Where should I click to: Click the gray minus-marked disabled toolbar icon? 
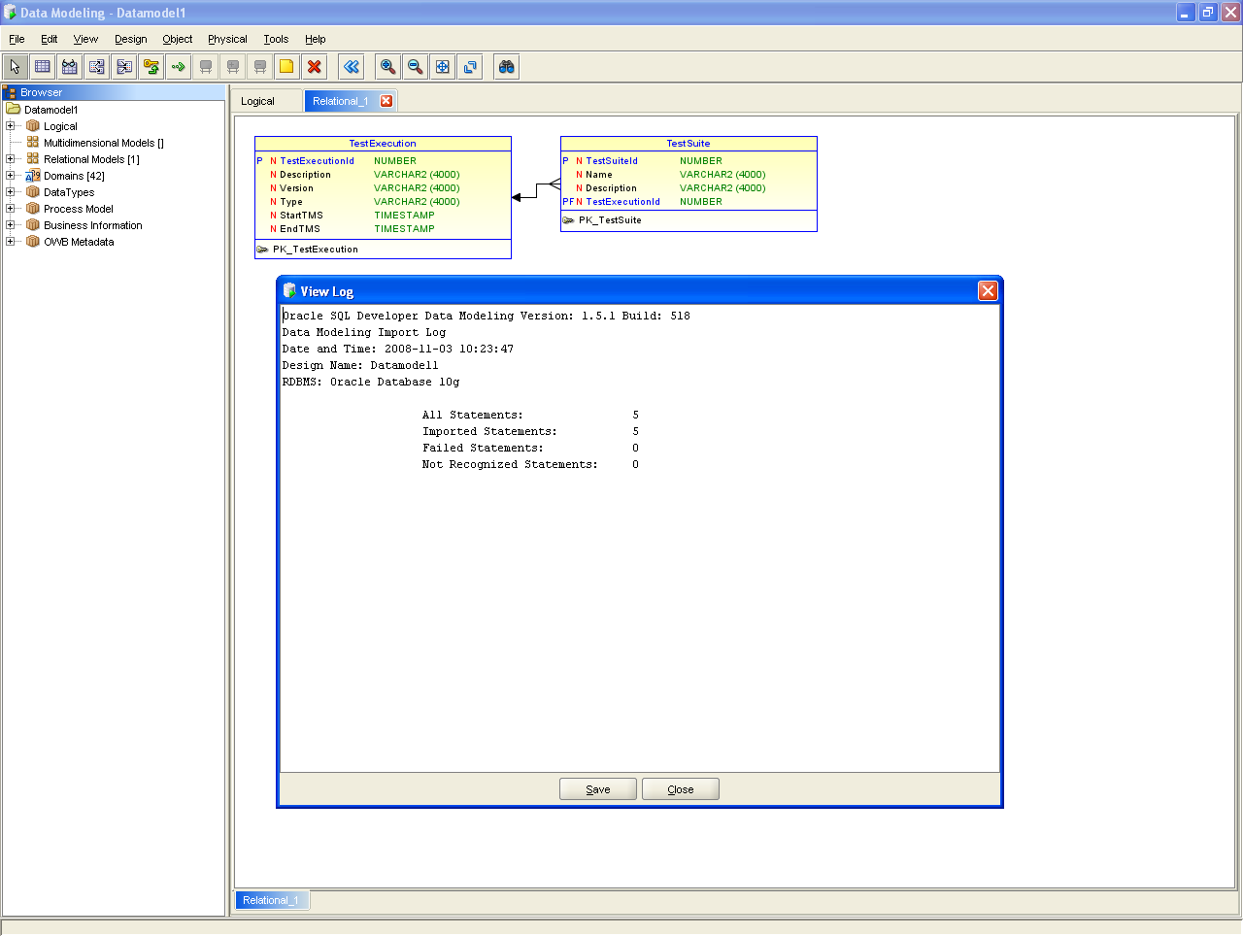pyautogui.click(x=260, y=66)
